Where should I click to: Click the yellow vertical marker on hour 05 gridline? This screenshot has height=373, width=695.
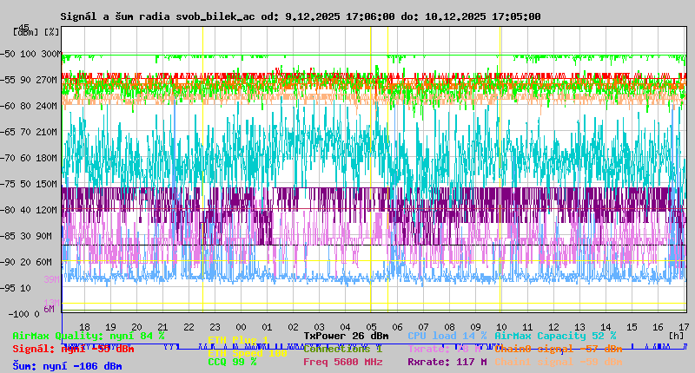point(371,173)
